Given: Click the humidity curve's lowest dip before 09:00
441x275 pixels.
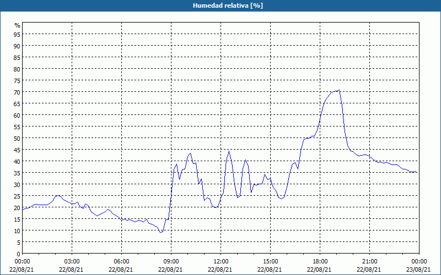Looking at the screenshot, I should point(161,232).
